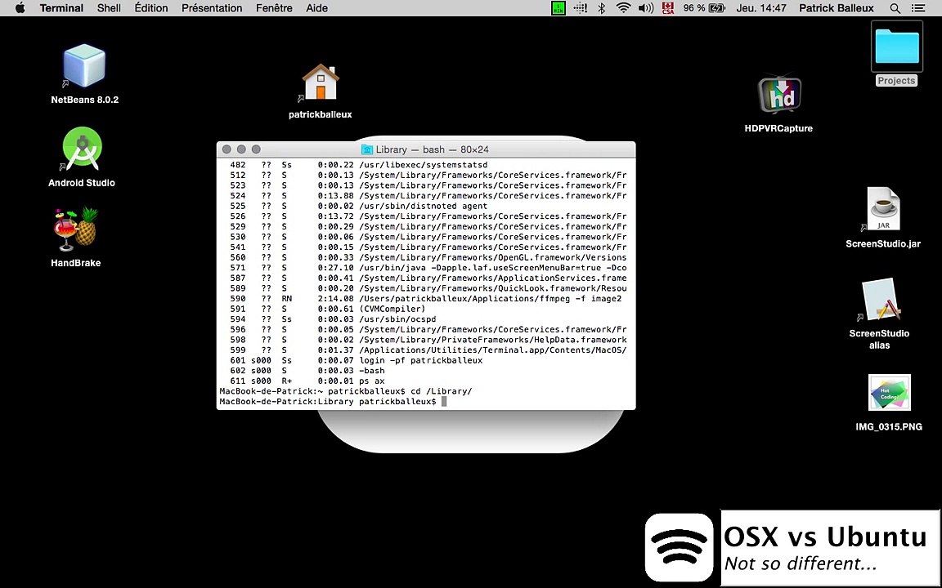The height and width of the screenshot is (588, 942).
Task: Open the Terminal application menu
Action: pyautogui.click(x=61, y=8)
